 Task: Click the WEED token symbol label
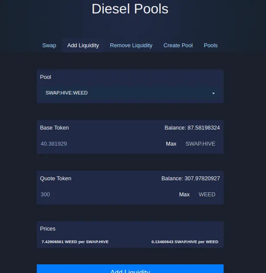207,195
